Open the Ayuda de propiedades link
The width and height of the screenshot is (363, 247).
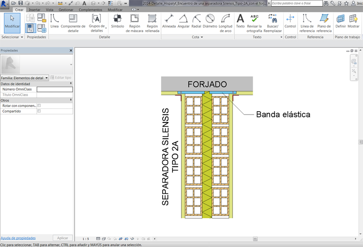[x=18, y=238]
